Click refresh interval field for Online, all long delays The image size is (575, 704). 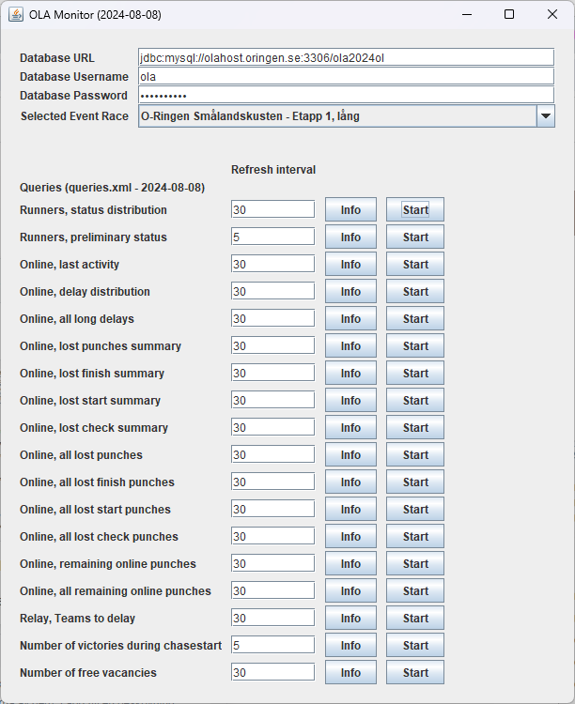point(272,319)
